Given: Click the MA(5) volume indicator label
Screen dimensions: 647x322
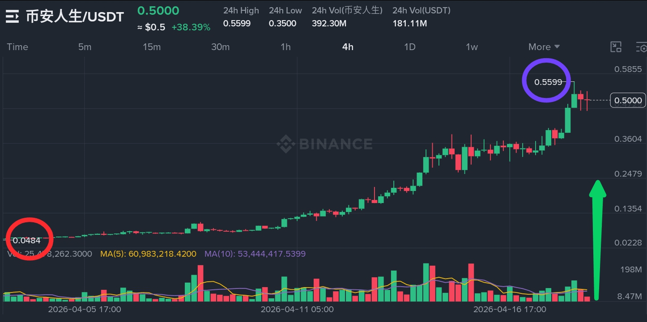Looking at the screenshot, I should (x=148, y=254).
